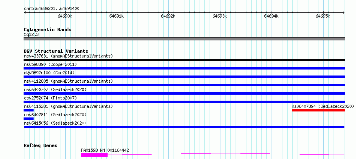Click the nsv4337631 gnomAD variant label
The width and height of the screenshot is (356, 159).
pos(68,56)
